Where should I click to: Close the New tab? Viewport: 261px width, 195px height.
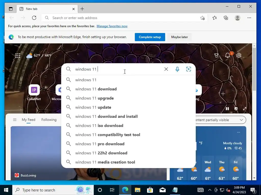pyautogui.click(x=73, y=9)
